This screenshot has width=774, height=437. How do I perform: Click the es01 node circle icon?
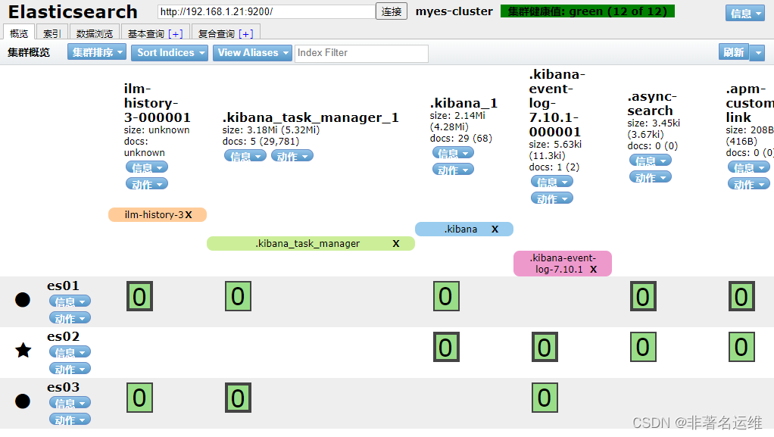point(23,300)
